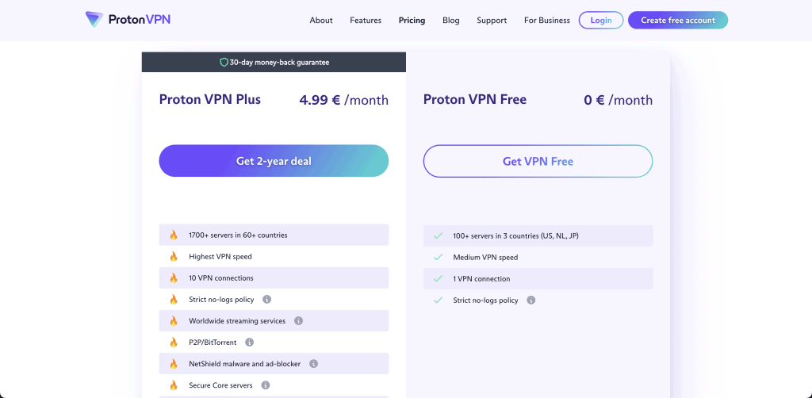Select Pricing in the navigation bar
Image resolution: width=812 pixels, height=398 pixels.
click(x=412, y=20)
